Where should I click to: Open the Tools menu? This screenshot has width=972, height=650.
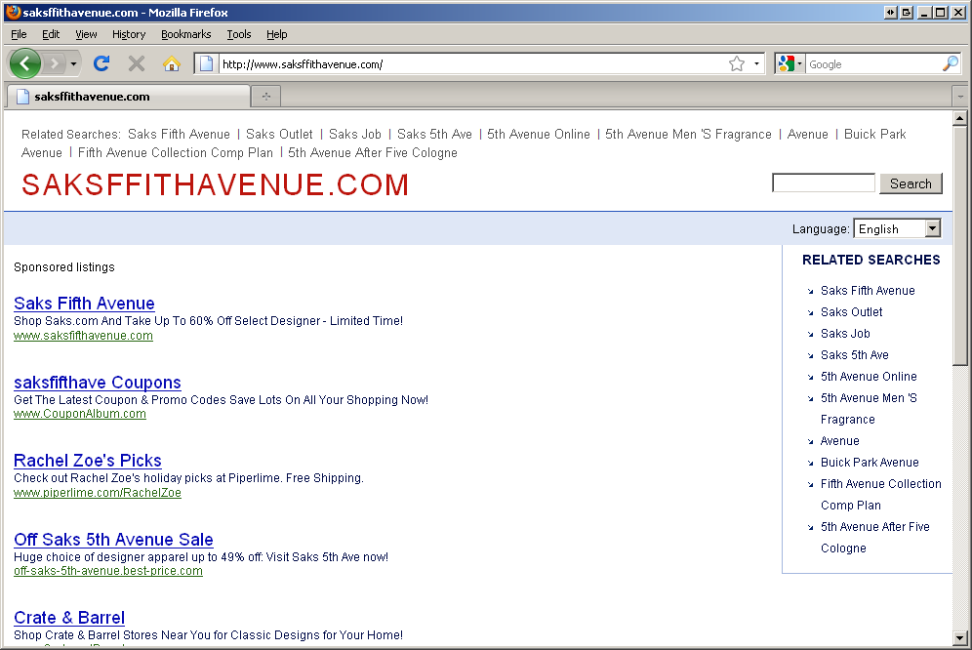tap(239, 34)
